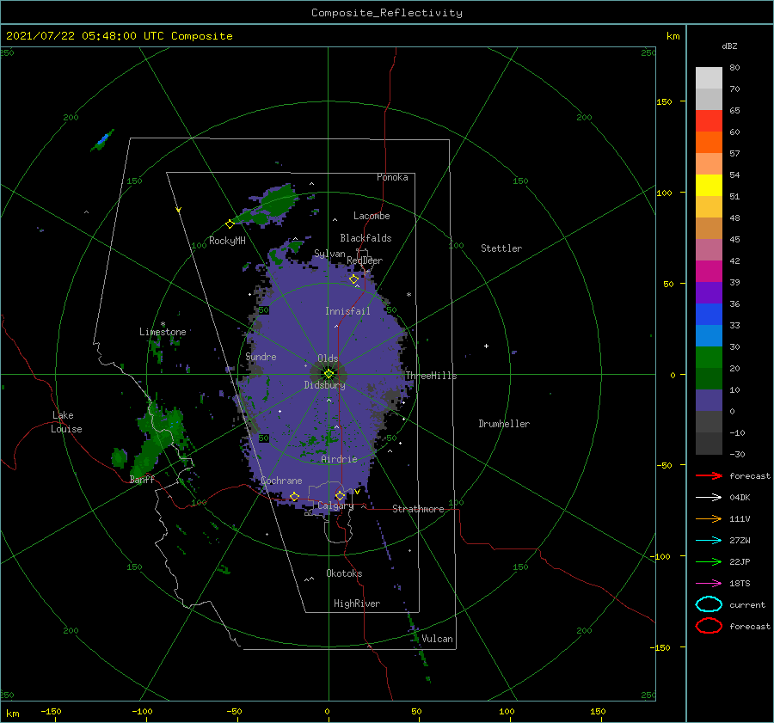The image size is (774, 723).
Task: Click the red forecast arrow in legend
Action: pyautogui.click(x=709, y=475)
